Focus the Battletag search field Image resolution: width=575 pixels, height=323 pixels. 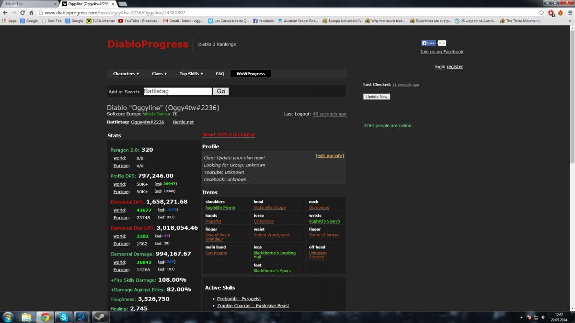pyautogui.click(x=177, y=91)
